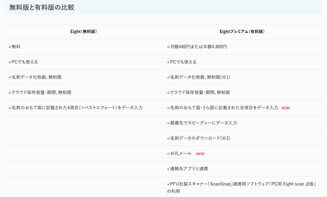
Task: Click 最優先でスピーディーにデータ入力
Action: (202, 123)
